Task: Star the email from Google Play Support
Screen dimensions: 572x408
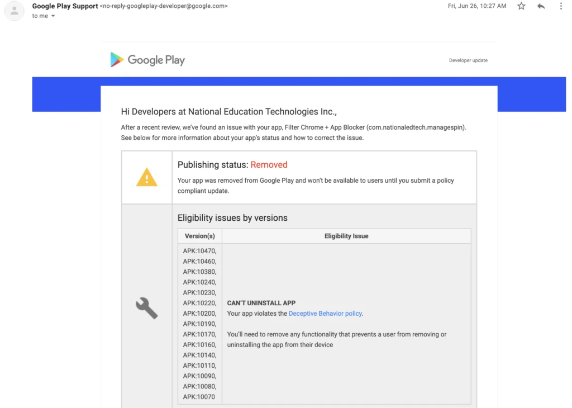Action: (x=521, y=6)
